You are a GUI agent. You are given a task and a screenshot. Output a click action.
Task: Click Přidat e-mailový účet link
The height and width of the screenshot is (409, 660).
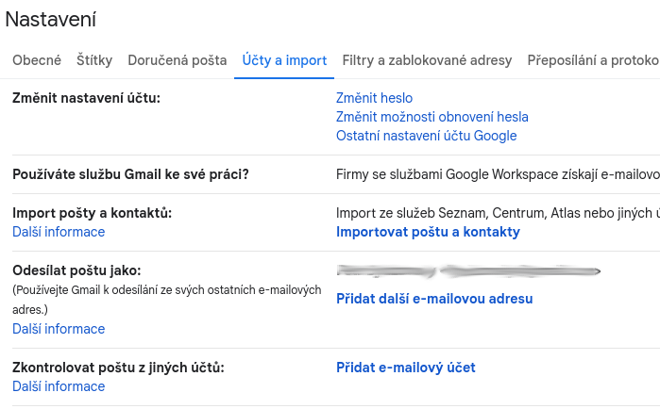[405, 368]
